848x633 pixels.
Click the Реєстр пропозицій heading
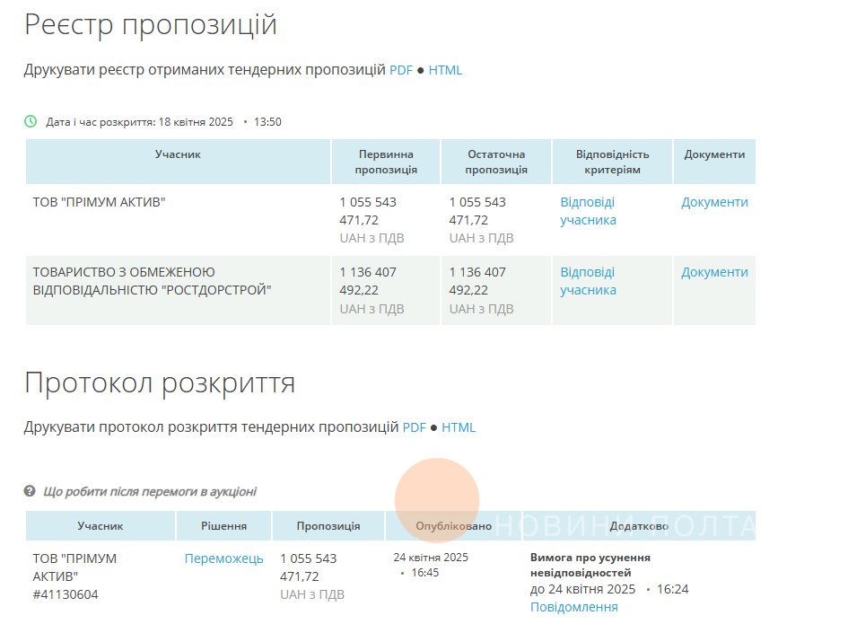coord(151,25)
